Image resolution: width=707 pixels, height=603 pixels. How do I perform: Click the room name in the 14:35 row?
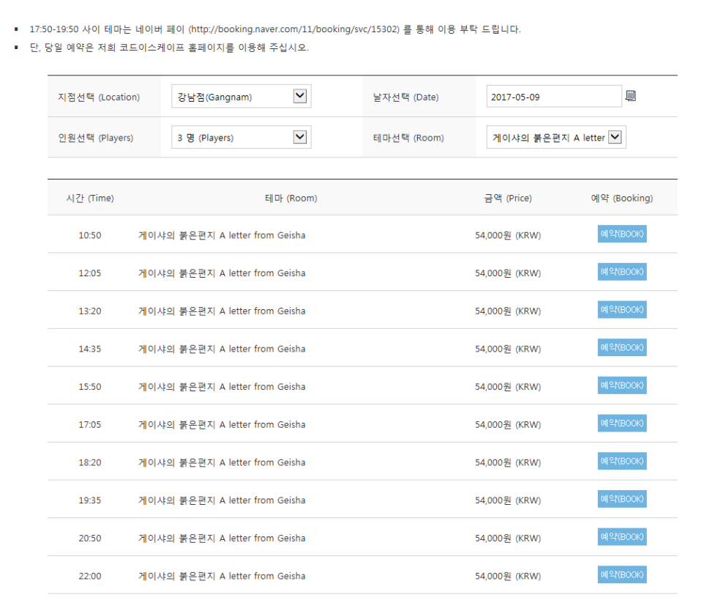[x=222, y=349]
